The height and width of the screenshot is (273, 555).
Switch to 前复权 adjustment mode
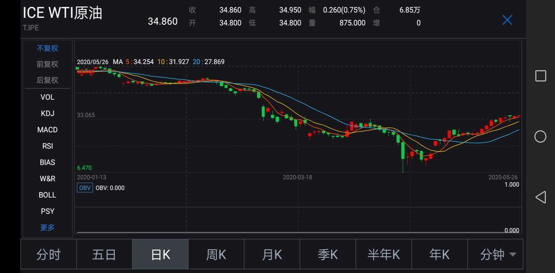47,64
